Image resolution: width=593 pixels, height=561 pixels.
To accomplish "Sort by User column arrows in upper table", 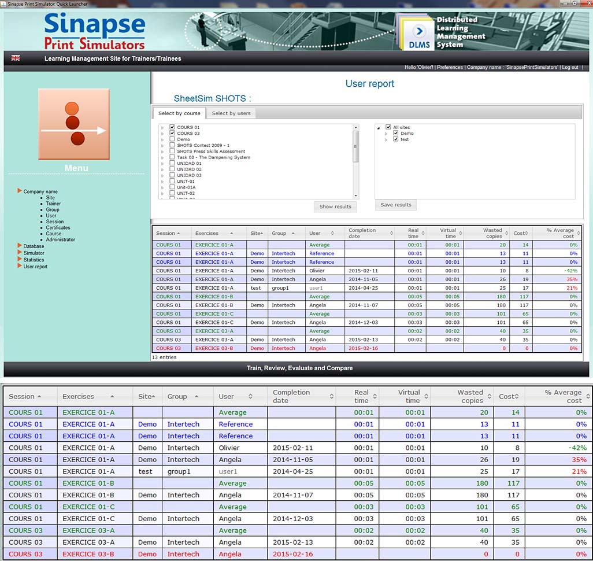I will pyautogui.click(x=332, y=233).
